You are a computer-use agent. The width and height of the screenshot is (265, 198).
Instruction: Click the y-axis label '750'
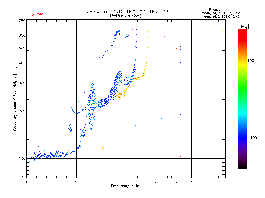(22, 21)
